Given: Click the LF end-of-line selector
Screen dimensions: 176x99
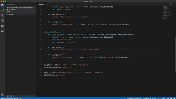Looking at the screenshot, I should (158, 98).
